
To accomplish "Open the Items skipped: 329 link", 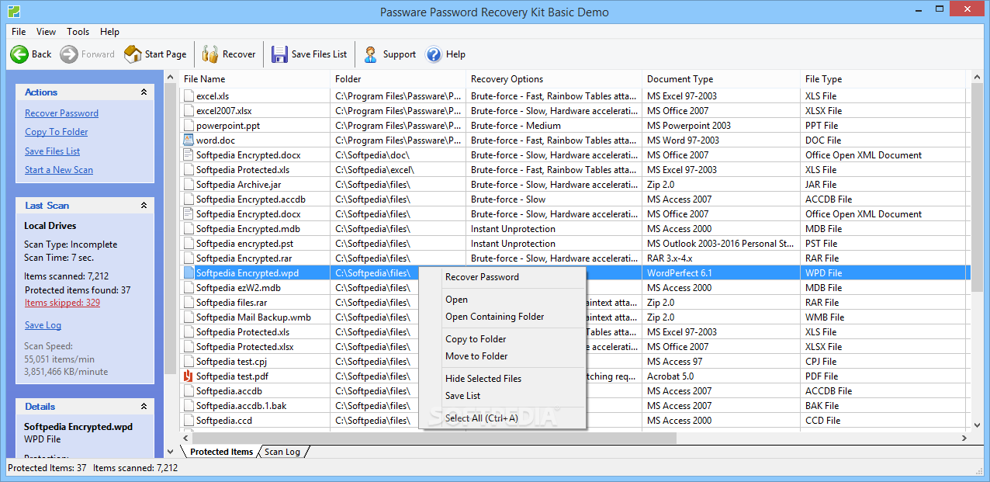I will point(62,303).
